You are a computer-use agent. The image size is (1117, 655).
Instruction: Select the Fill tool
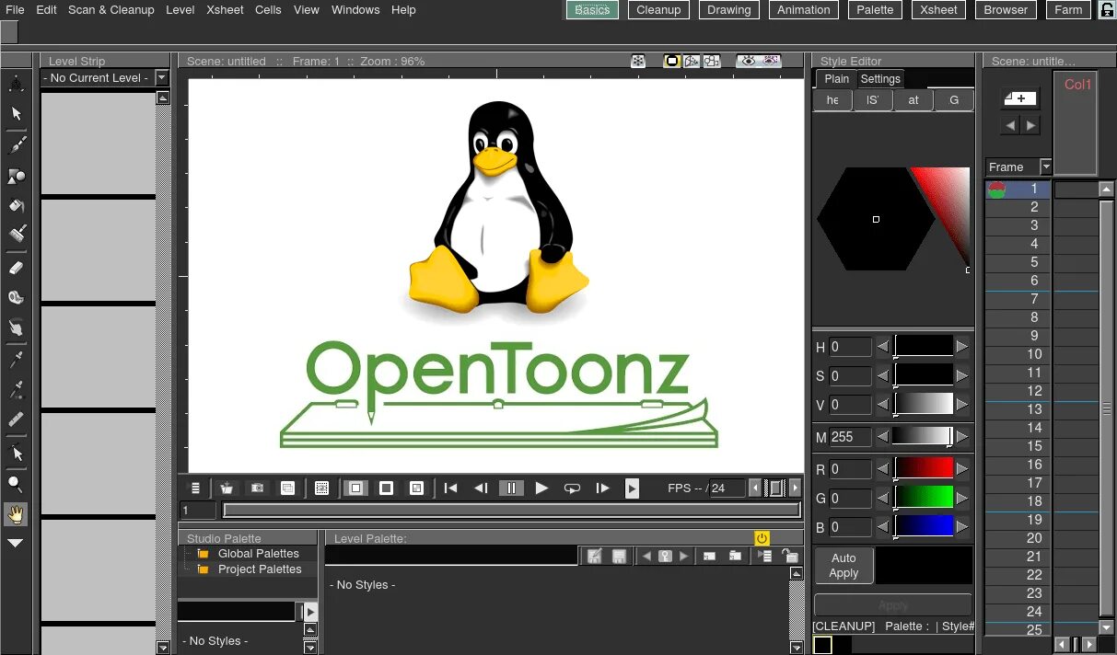[16, 206]
